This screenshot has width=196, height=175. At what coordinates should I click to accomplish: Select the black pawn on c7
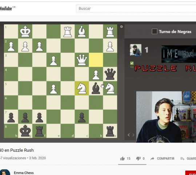82,117
